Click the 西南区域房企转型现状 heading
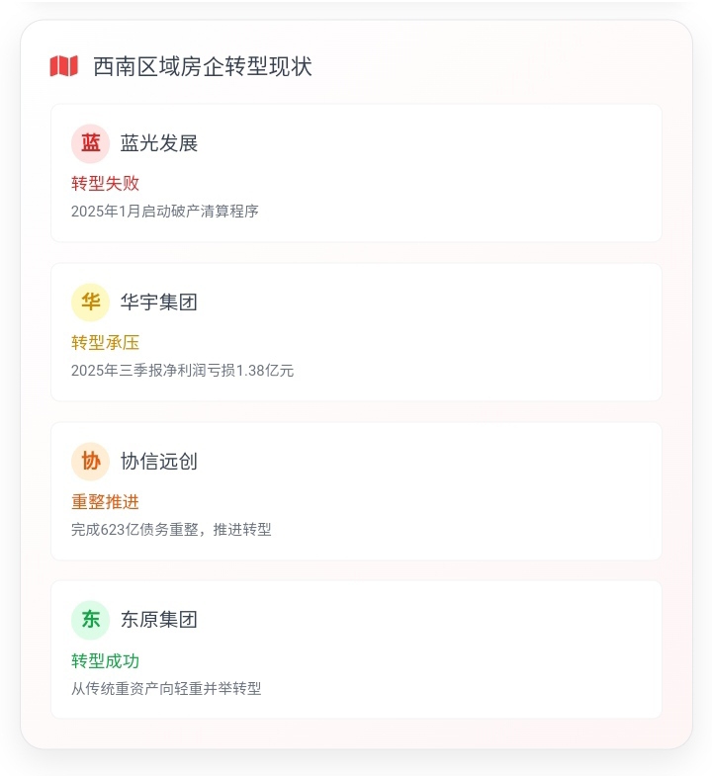The image size is (712, 776). (x=203, y=66)
